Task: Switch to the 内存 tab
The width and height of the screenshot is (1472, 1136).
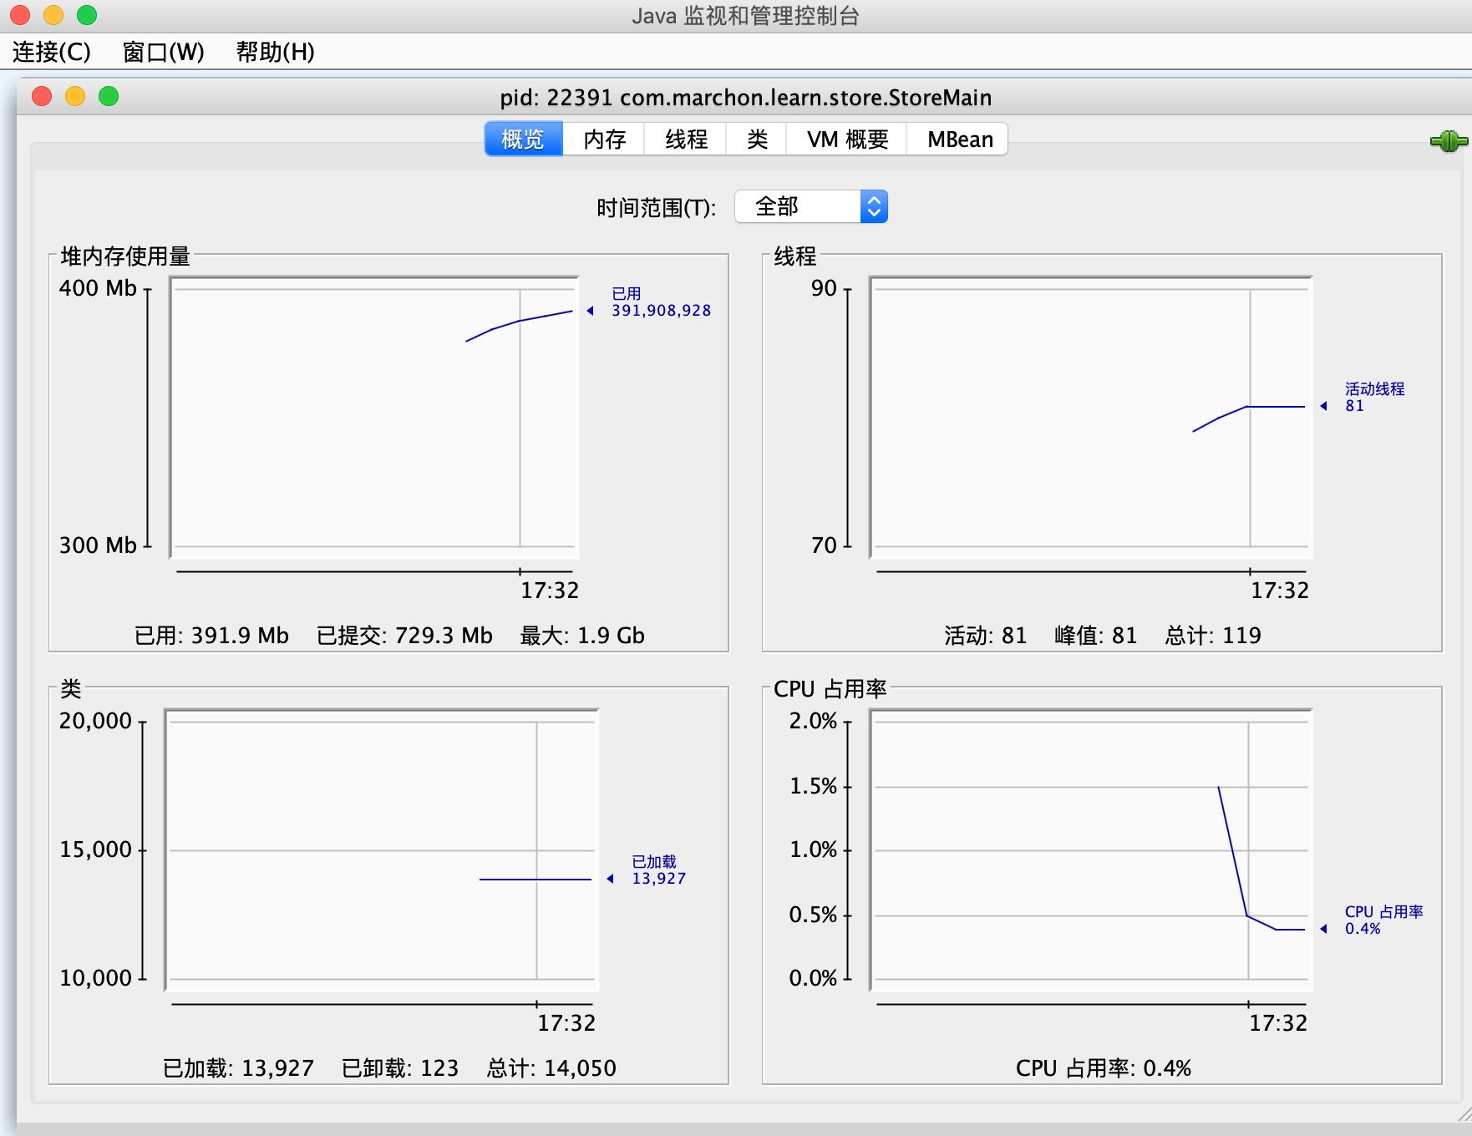Action: (x=603, y=139)
